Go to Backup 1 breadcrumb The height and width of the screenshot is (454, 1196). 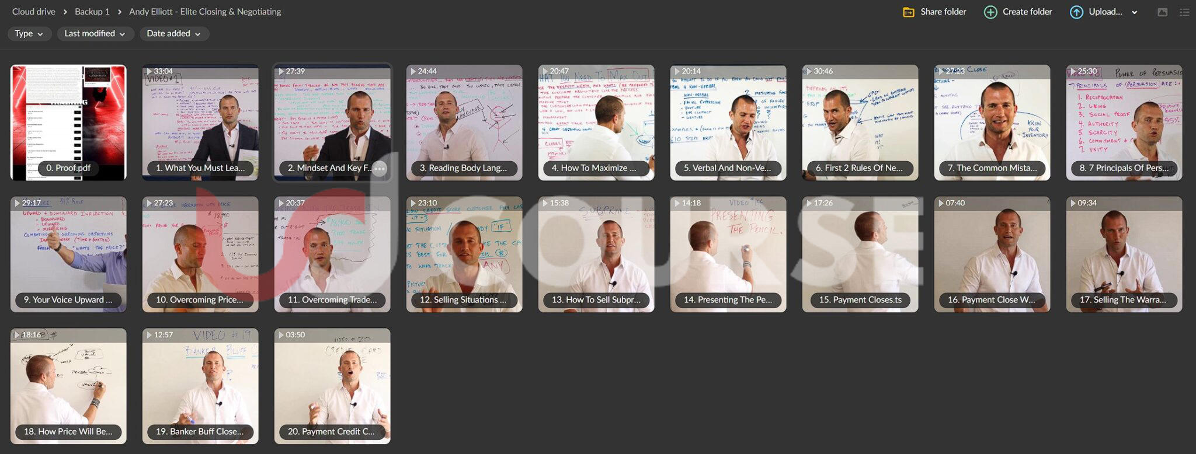point(92,12)
